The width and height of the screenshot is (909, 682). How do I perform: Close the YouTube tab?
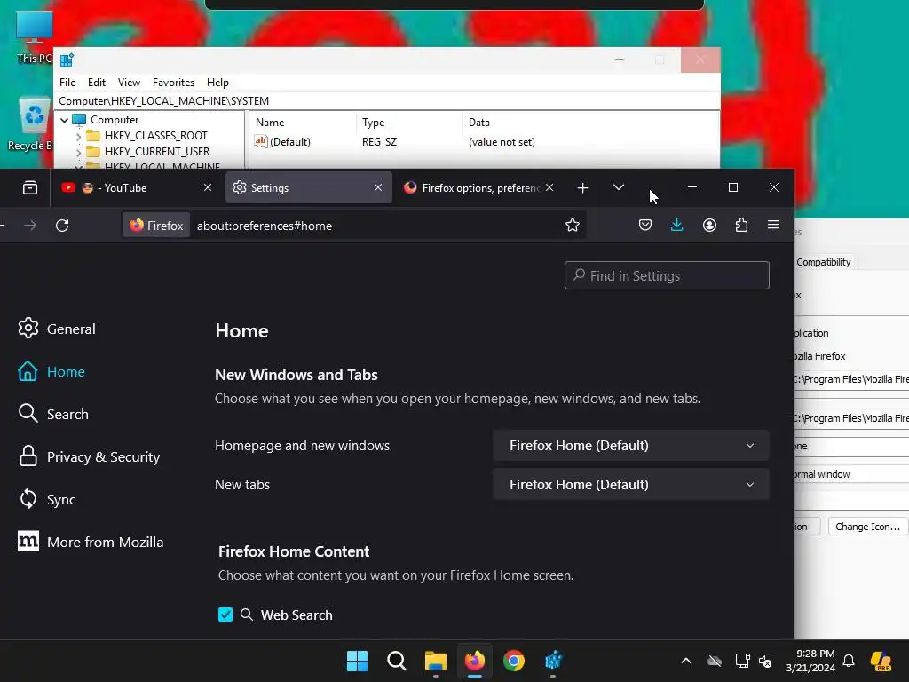pyautogui.click(x=208, y=187)
